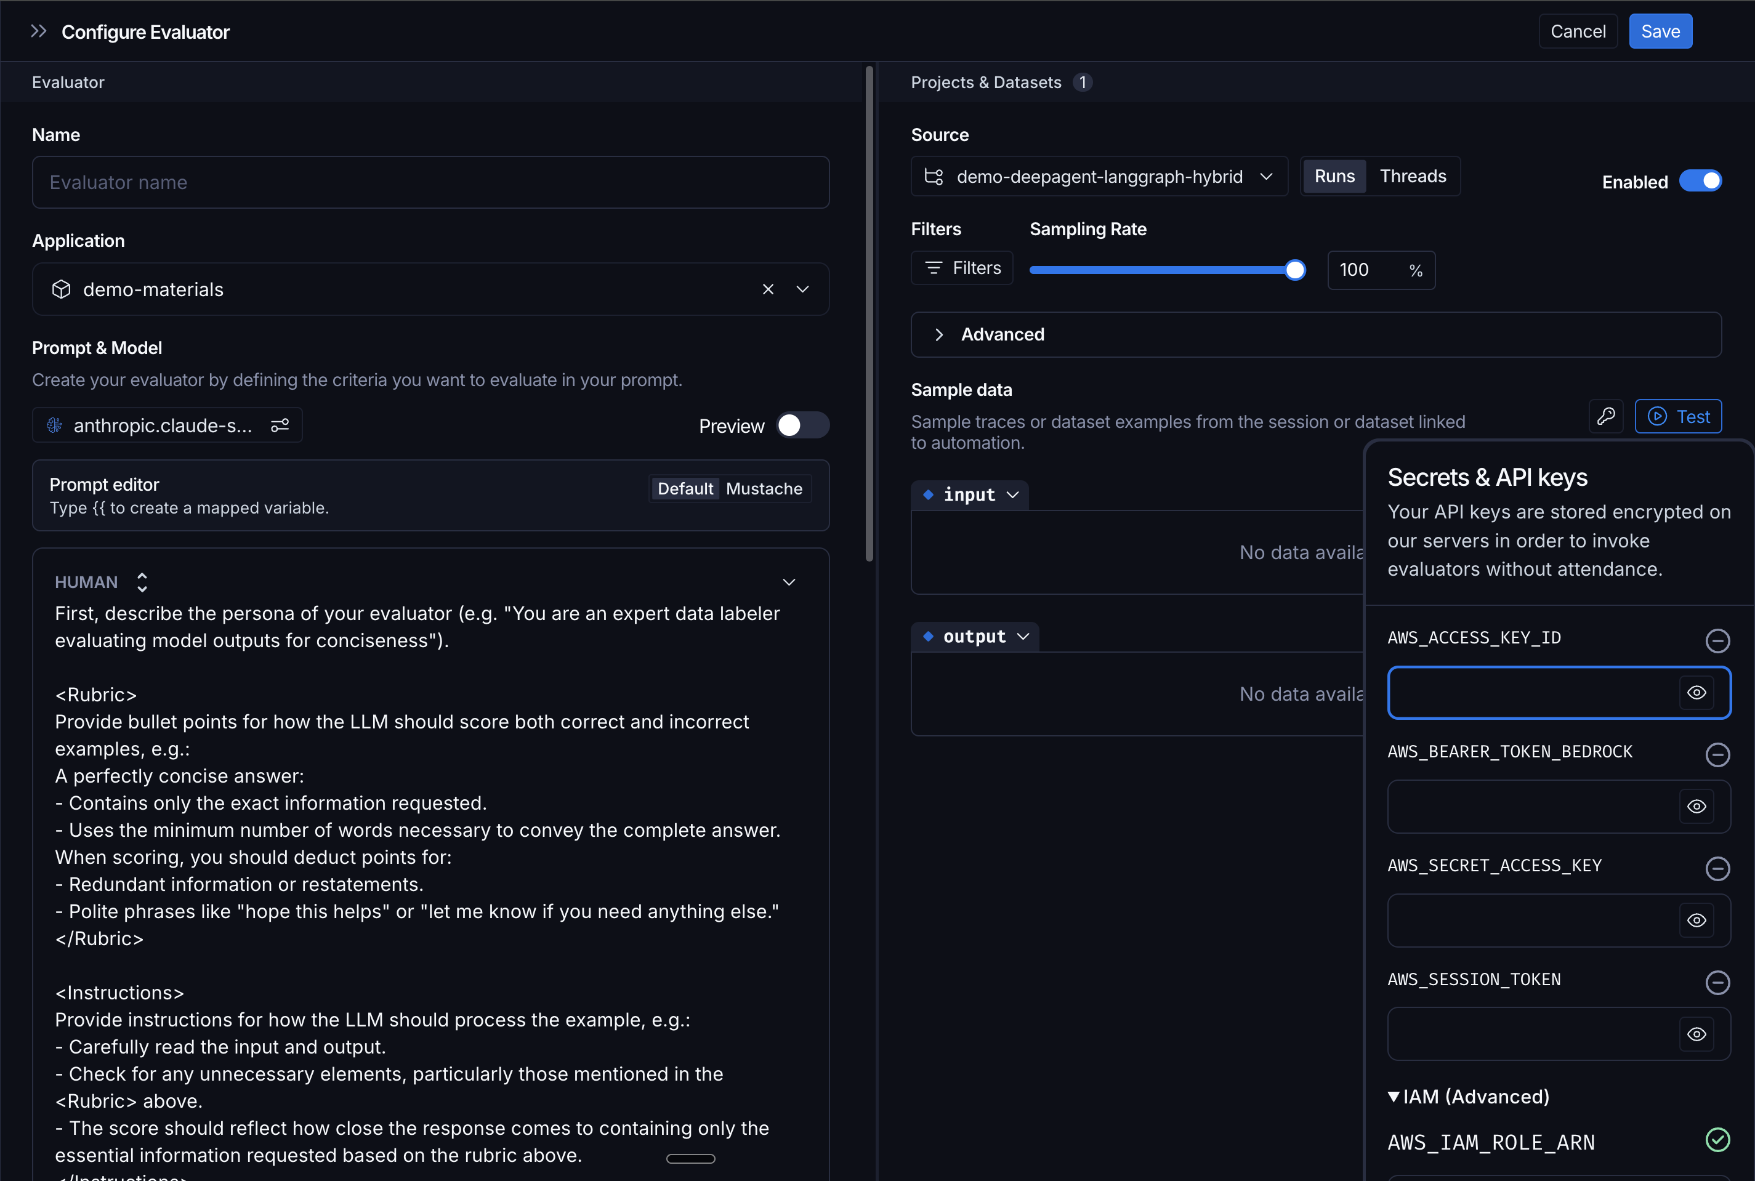Open the secrets key icon button
This screenshot has width=1755, height=1181.
pos(1606,416)
